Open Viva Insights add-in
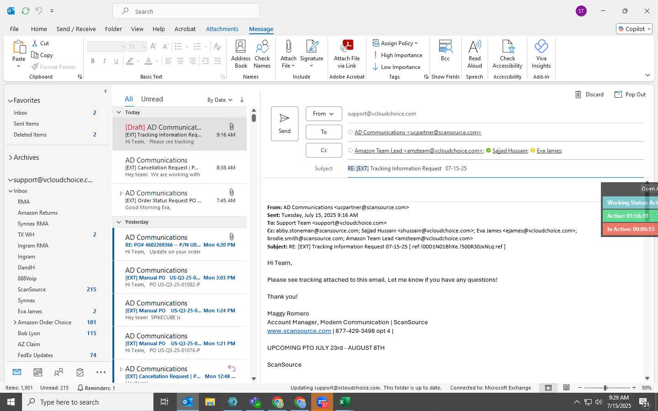The image size is (658, 411). coord(541,54)
